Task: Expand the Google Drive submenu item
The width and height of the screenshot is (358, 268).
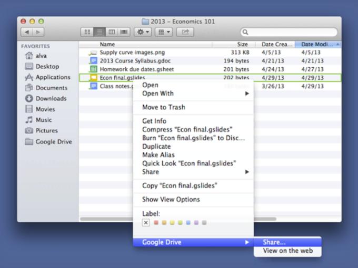Action: tap(193, 242)
